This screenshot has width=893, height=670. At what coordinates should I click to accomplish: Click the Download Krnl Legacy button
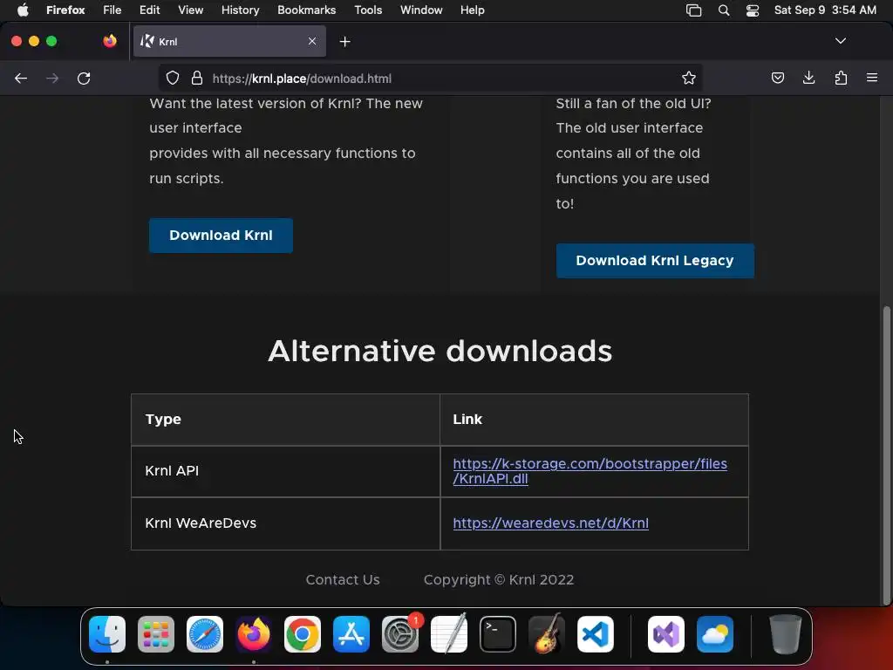(x=655, y=260)
